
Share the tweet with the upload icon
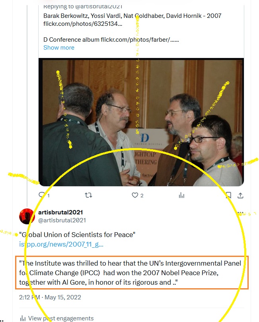pos(240,195)
